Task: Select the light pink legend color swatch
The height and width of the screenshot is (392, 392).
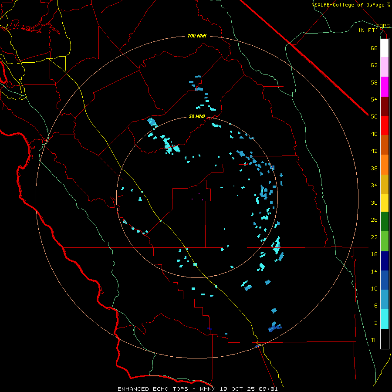Action: 385,67
